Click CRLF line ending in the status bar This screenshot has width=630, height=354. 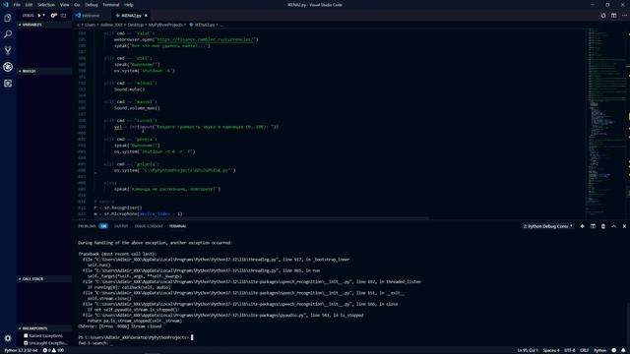point(585,350)
